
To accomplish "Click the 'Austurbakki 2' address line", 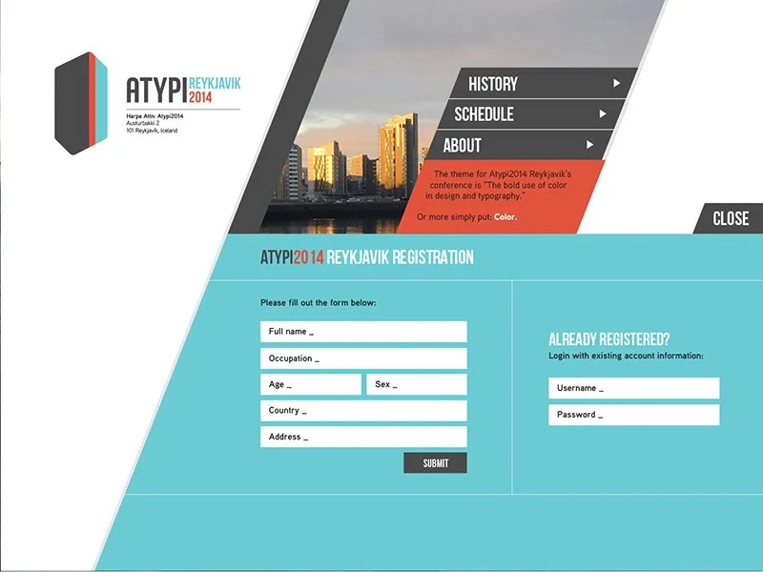I will click(142, 124).
